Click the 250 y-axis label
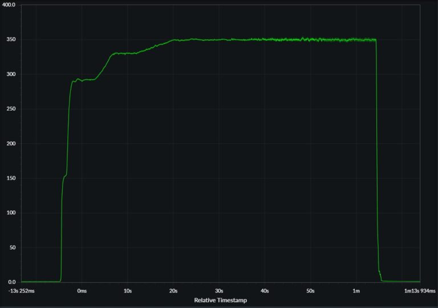 coord(11,109)
